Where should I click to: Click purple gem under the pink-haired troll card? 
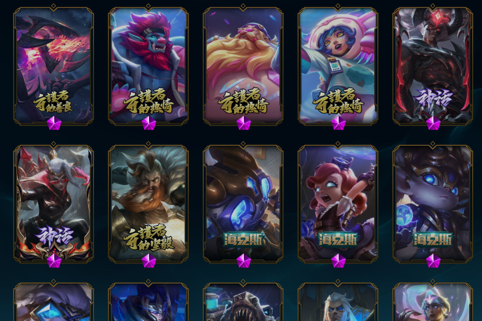149,123
